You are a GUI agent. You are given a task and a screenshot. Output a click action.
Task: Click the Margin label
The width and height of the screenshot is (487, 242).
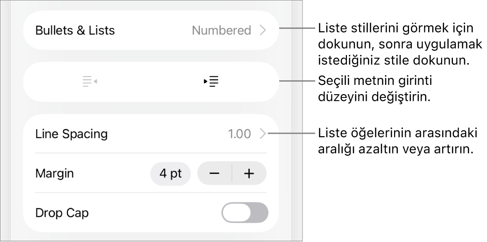pos(55,174)
